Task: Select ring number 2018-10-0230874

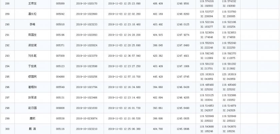Action: click(87, 118)
